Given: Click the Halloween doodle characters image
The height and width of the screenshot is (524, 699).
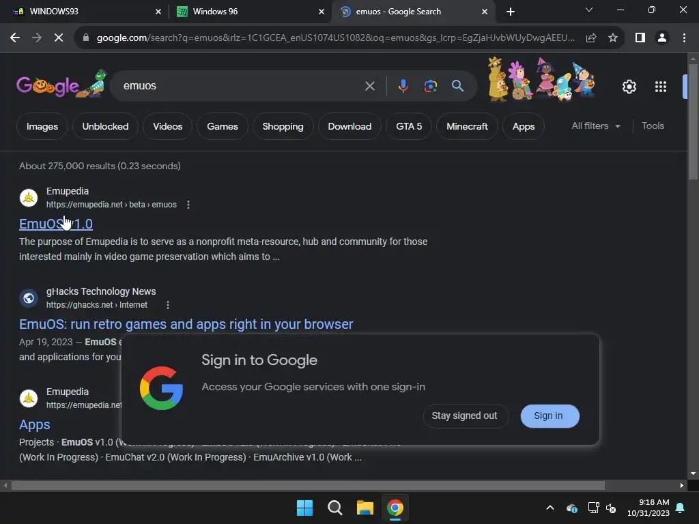Looking at the screenshot, I should click(541, 80).
